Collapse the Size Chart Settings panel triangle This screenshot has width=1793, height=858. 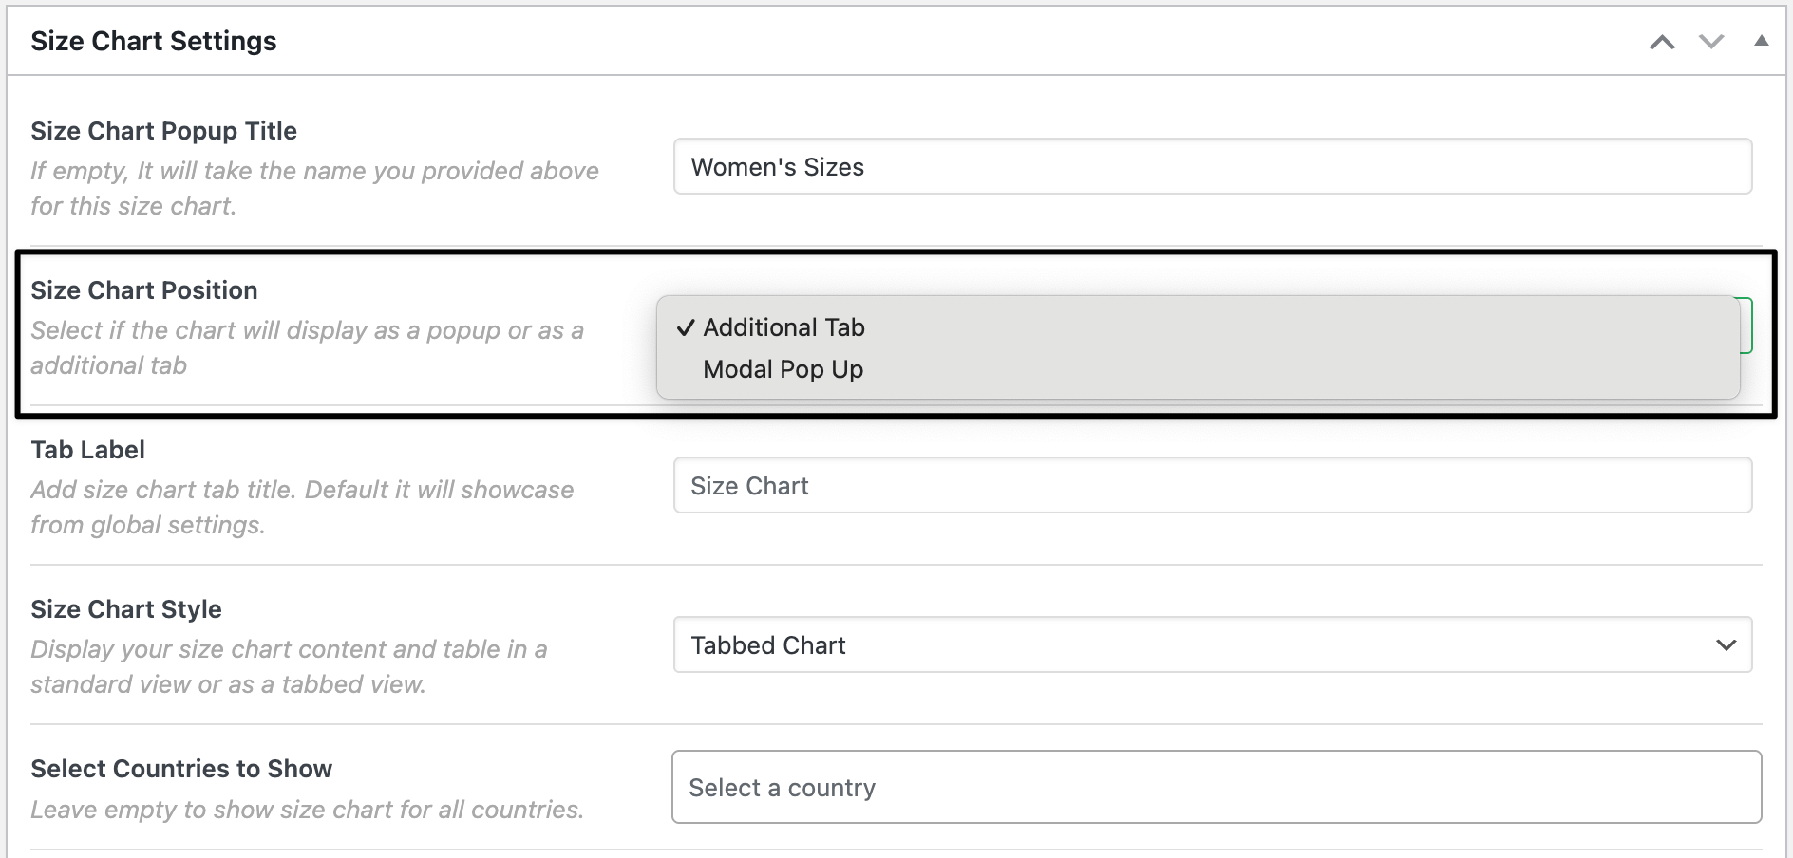(1761, 41)
